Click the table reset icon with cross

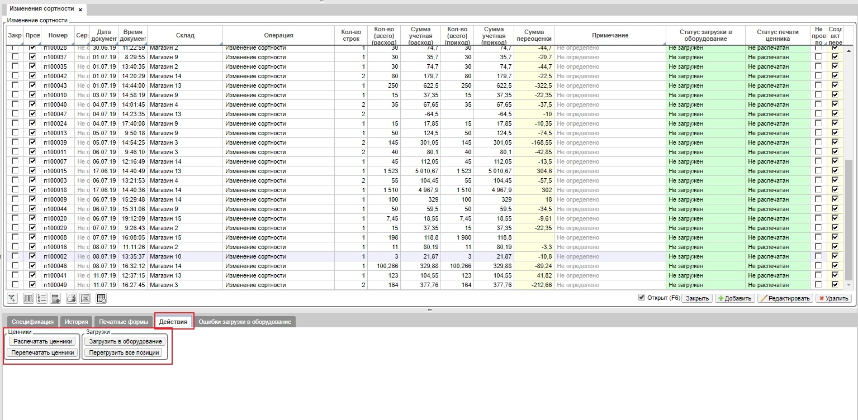tap(101, 298)
